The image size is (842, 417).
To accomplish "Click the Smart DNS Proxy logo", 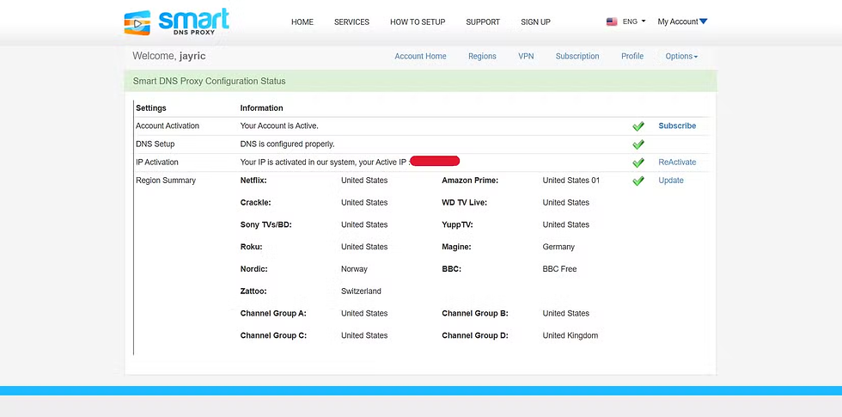I will point(177,22).
